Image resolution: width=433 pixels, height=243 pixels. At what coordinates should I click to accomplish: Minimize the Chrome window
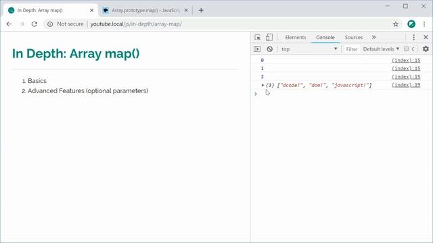388,6
